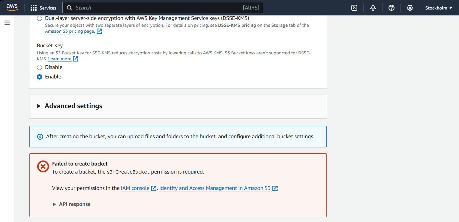Viewport: 459px width, 222px height.
Task: Open the IAM console link
Action: (x=135, y=188)
